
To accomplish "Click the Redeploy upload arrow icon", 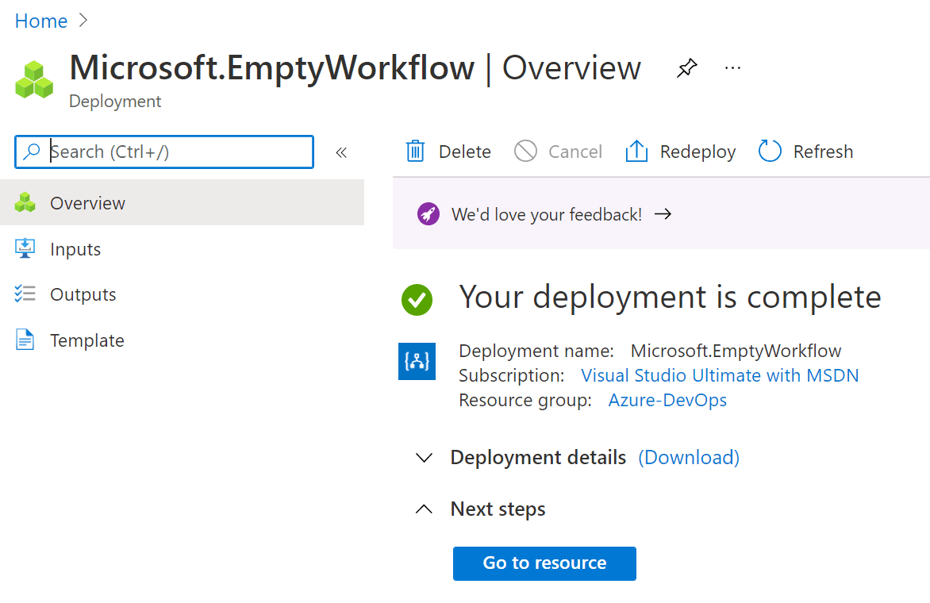I will pyautogui.click(x=636, y=152).
